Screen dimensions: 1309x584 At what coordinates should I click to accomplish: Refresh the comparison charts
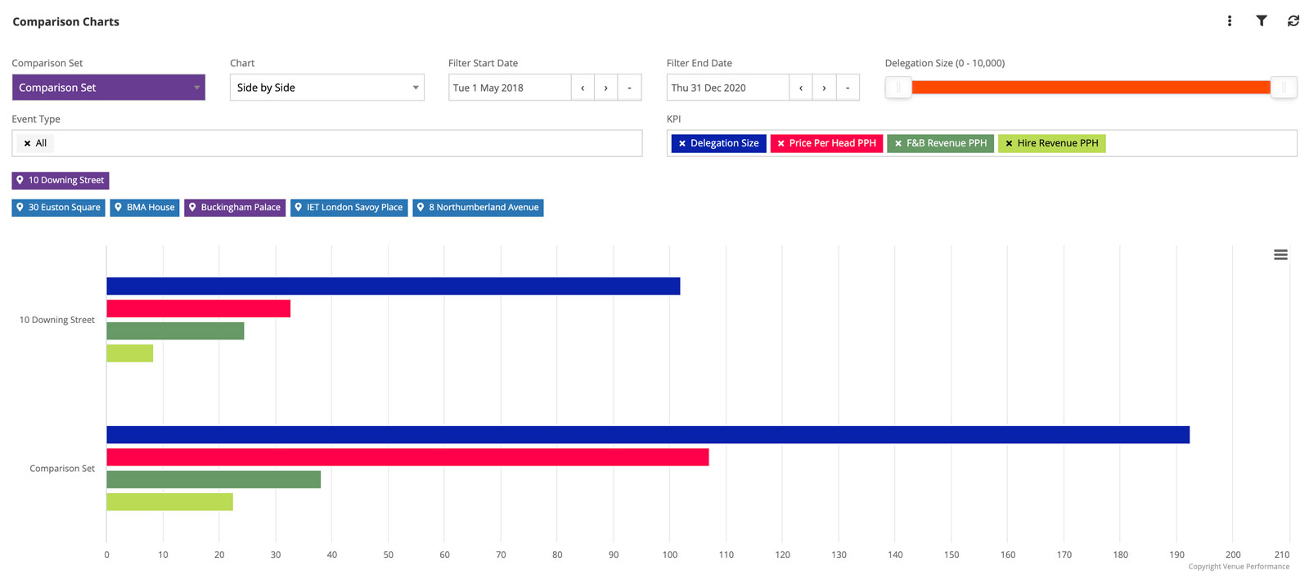1293,21
